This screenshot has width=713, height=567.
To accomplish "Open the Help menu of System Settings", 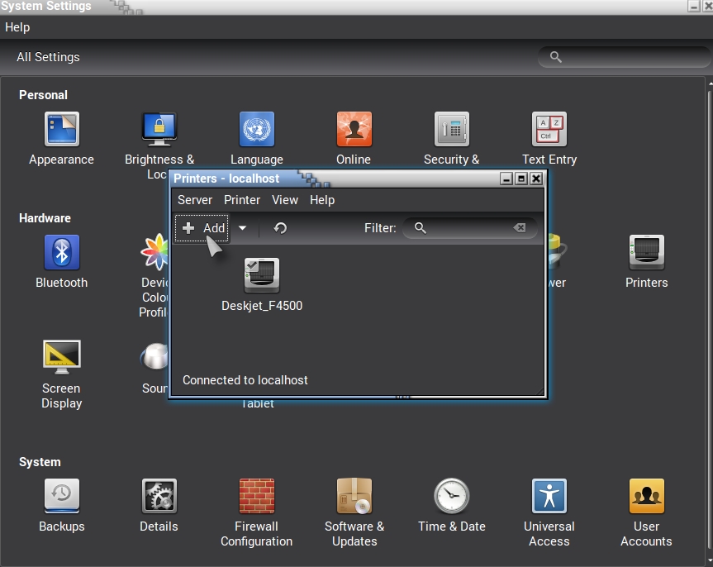I will coord(17,27).
